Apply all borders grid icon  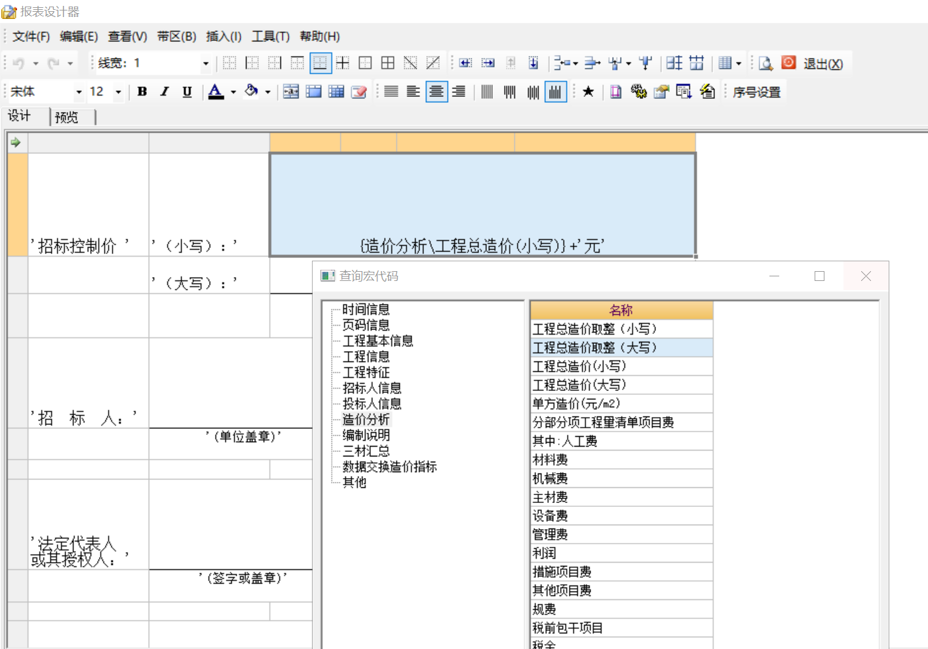coord(388,64)
